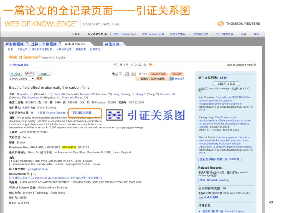Viewport: 284px width, 213px height.
Task: Save to ENDNOTE WEB button
Action: tap(158, 74)
